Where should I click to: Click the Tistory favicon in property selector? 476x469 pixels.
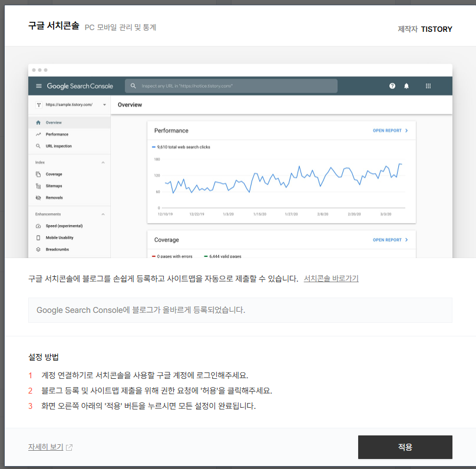(x=39, y=105)
